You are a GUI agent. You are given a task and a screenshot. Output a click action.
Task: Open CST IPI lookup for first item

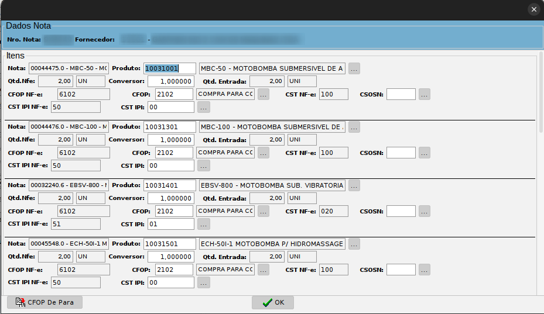click(x=203, y=107)
